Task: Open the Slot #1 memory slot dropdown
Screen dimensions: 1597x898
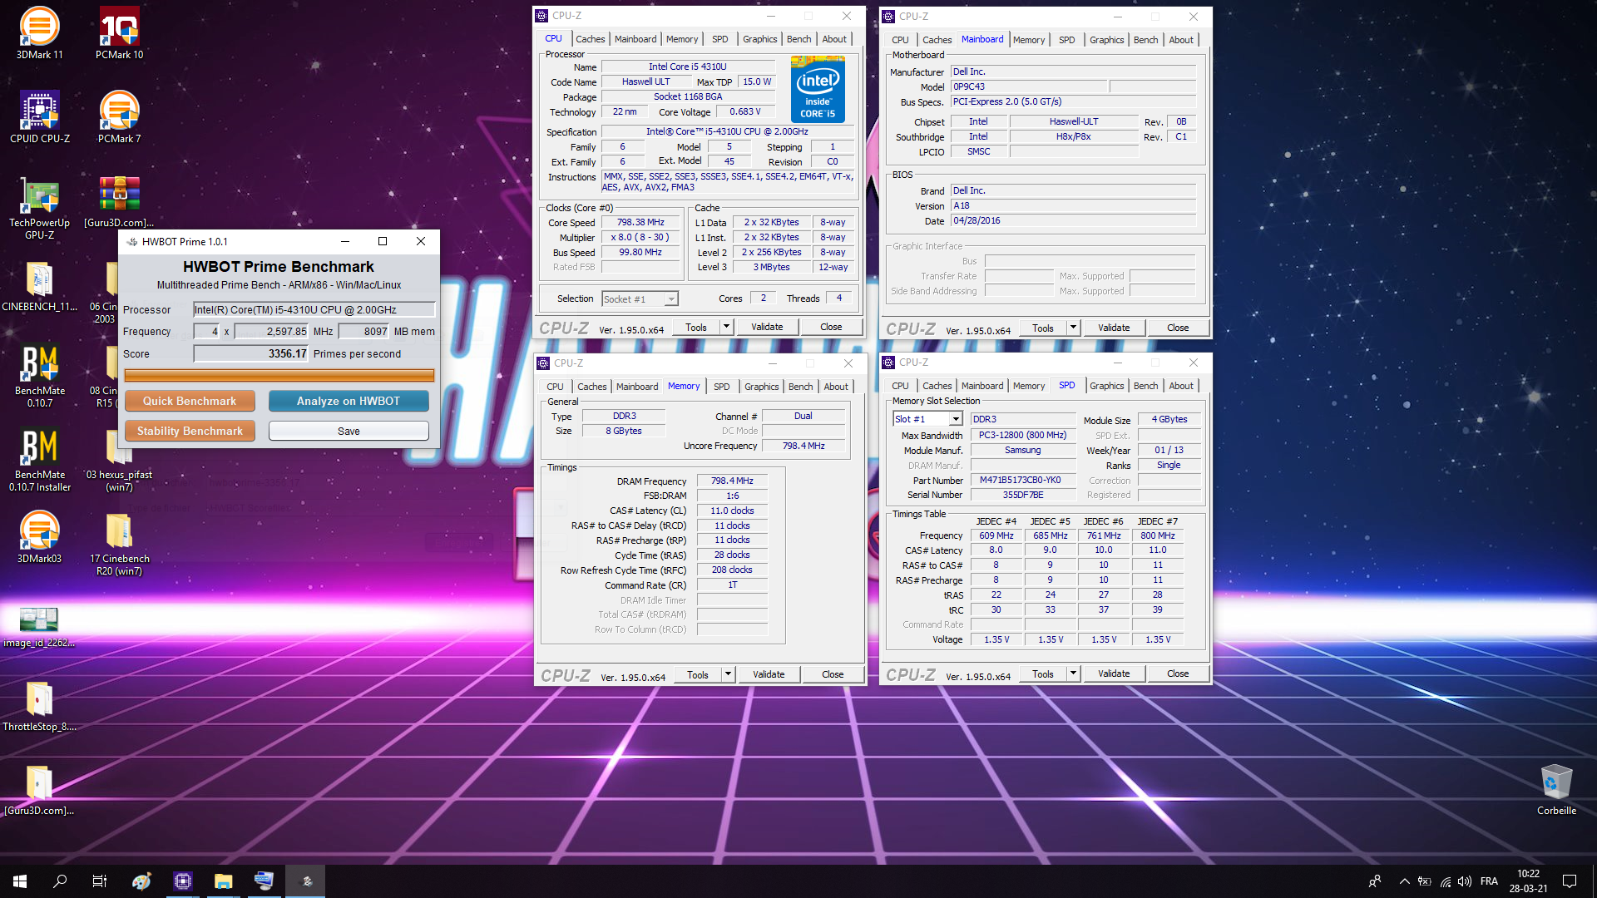Action: (956, 419)
